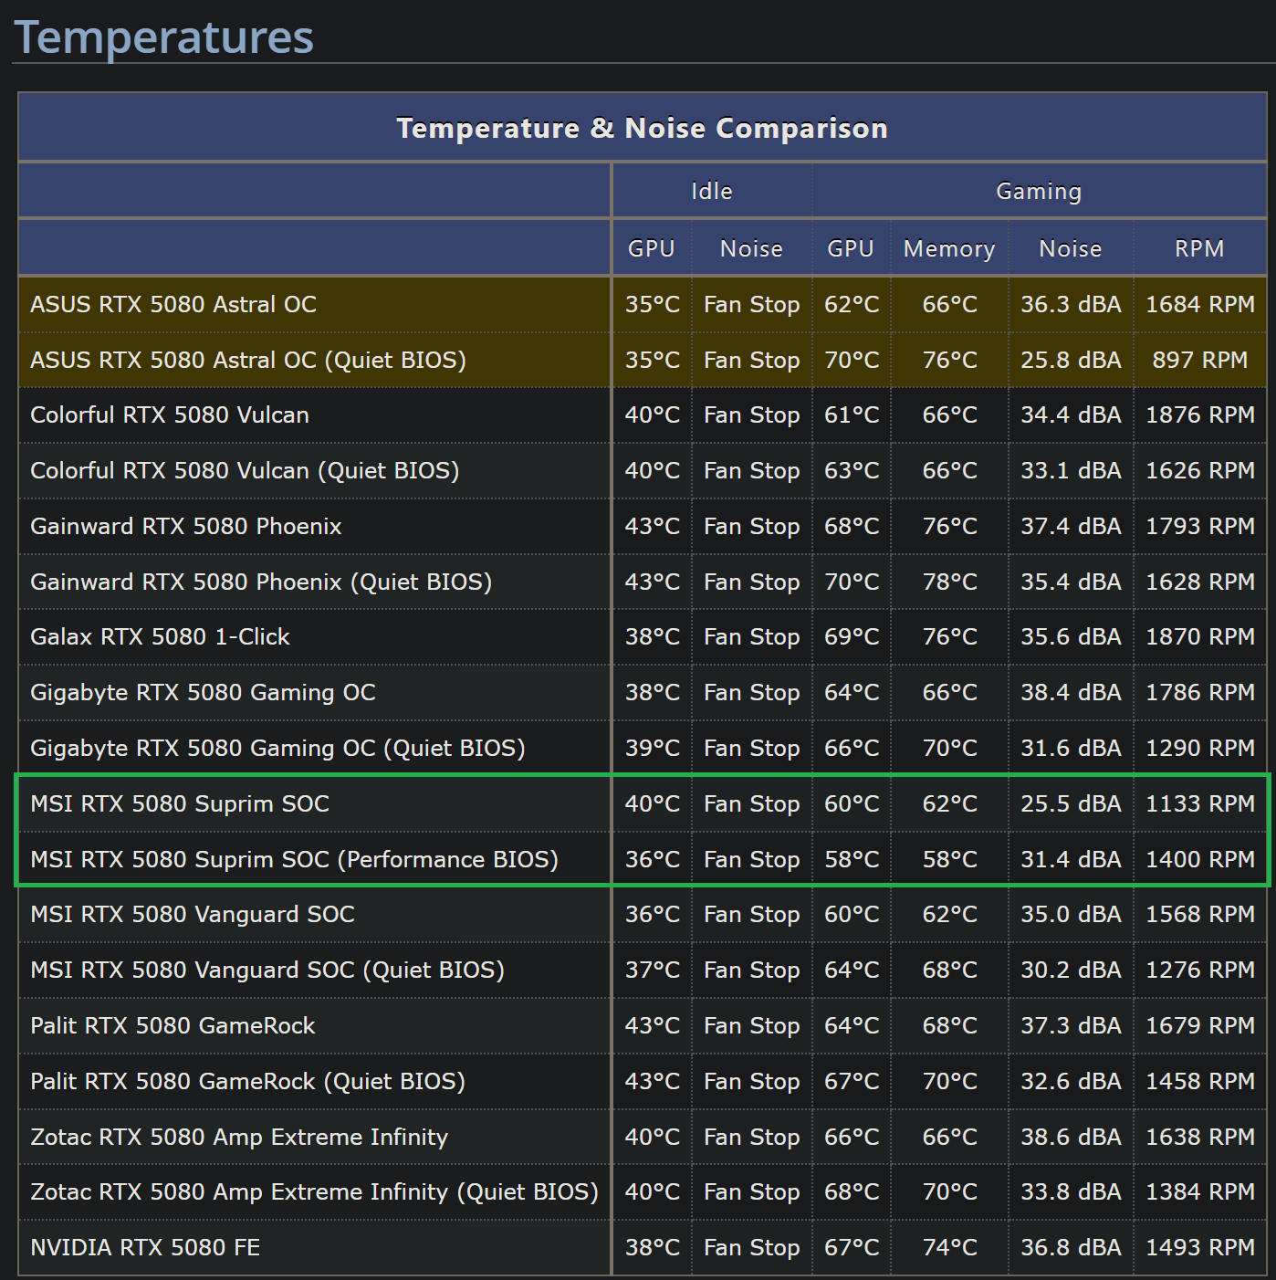The height and width of the screenshot is (1280, 1276).
Task: Click the Temperatures heading
Action: coord(164,37)
